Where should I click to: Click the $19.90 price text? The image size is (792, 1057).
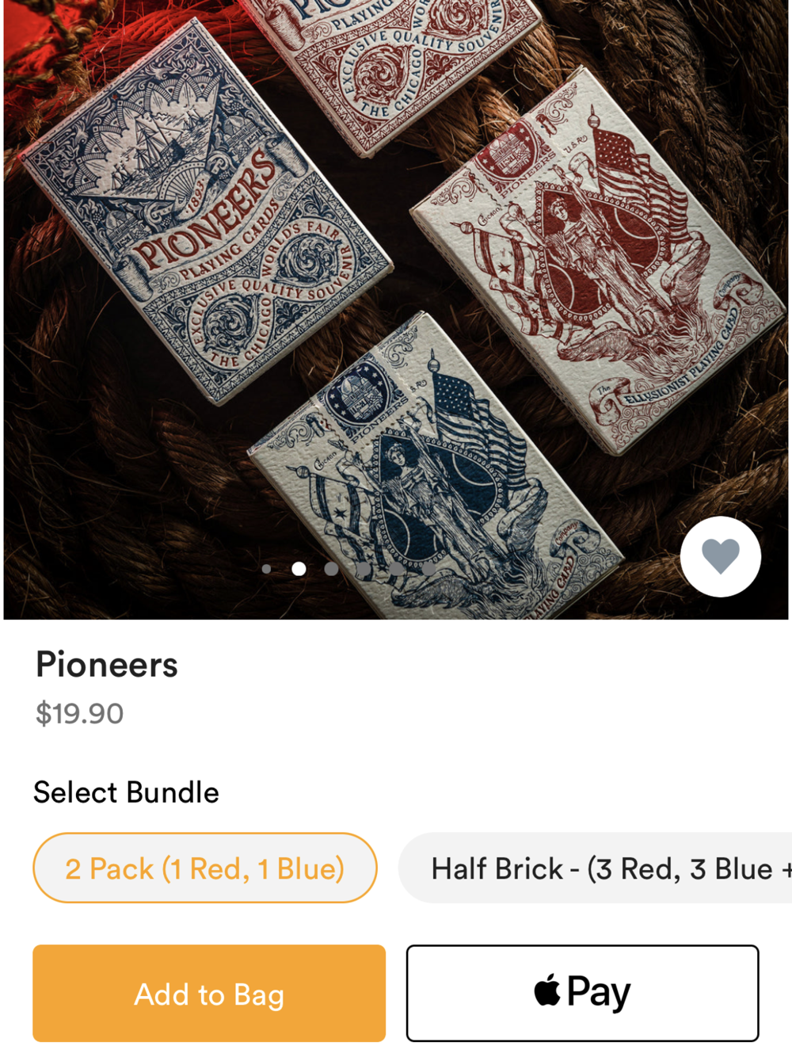tap(79, 713)
